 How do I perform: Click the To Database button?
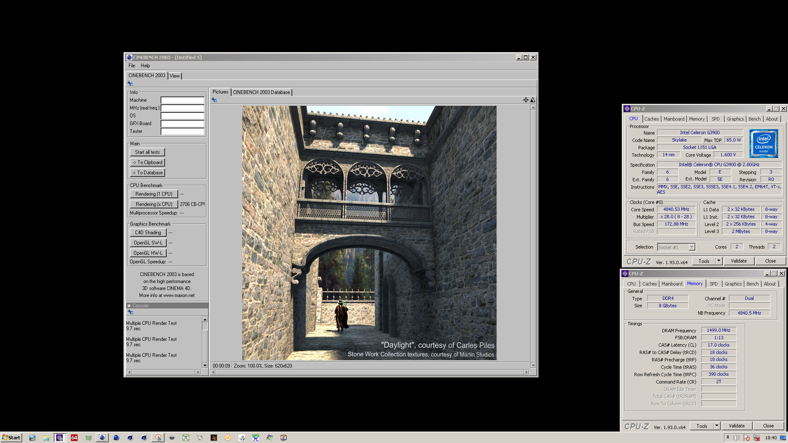(x=147, y=173)
